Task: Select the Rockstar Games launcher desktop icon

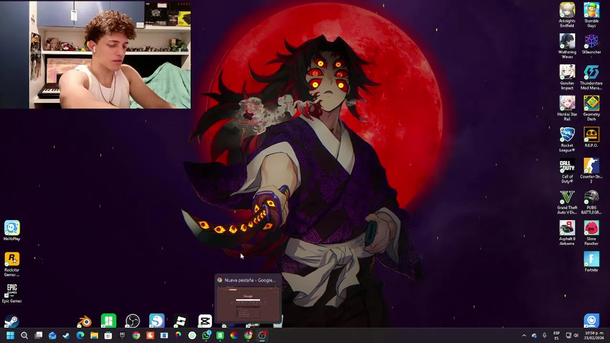Action: click(12, 264)
